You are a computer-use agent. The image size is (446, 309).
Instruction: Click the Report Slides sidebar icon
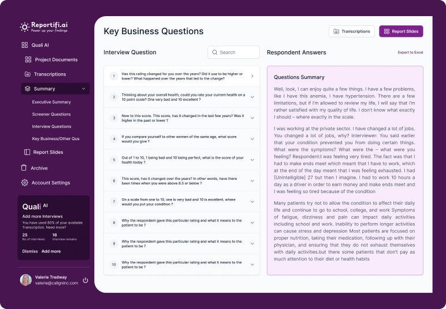(27, 152)
